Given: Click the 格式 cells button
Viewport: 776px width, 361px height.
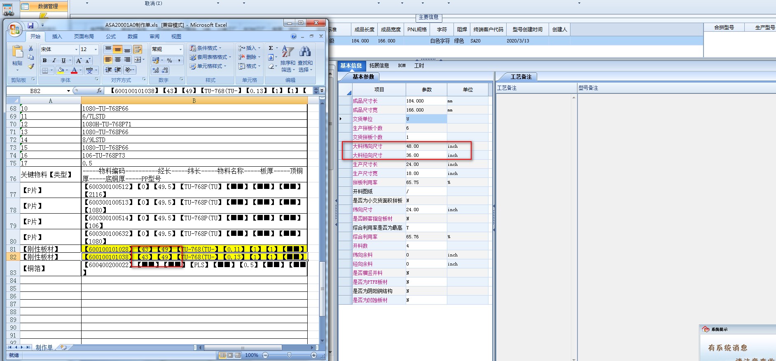Looking at the screenshot, I should pos(250,66).
